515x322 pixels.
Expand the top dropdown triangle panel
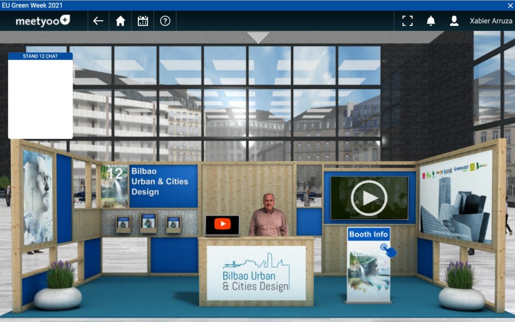pyautogui.click(x=258, y=37)
